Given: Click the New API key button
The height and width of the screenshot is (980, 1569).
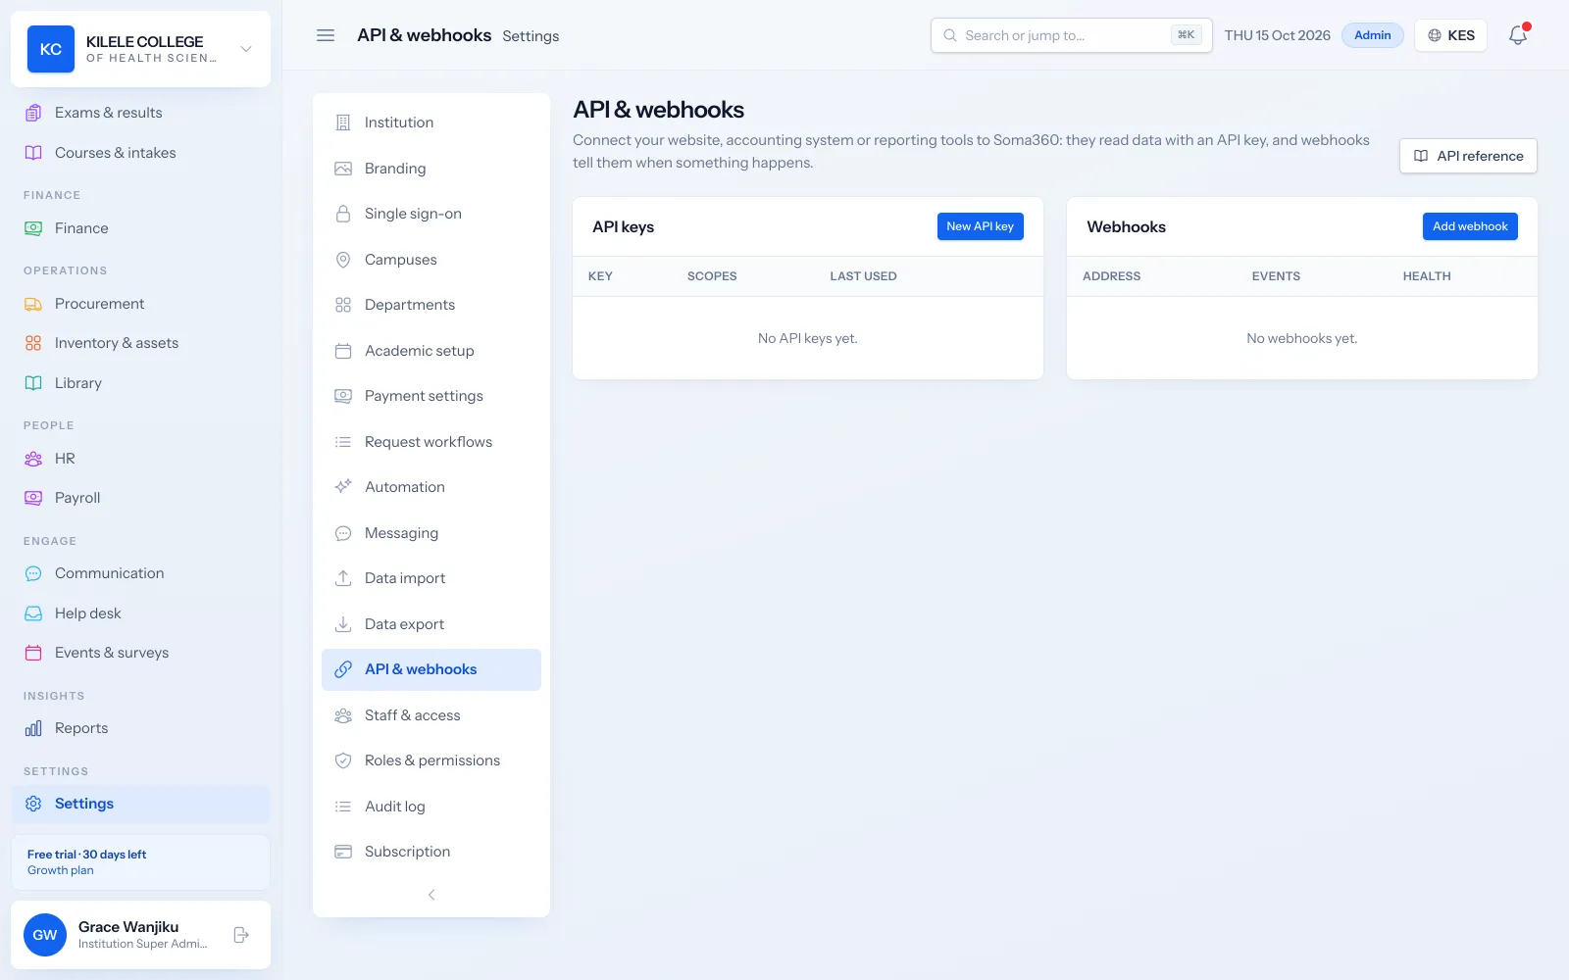Looking at the screenshot, I should pos(980,226).
